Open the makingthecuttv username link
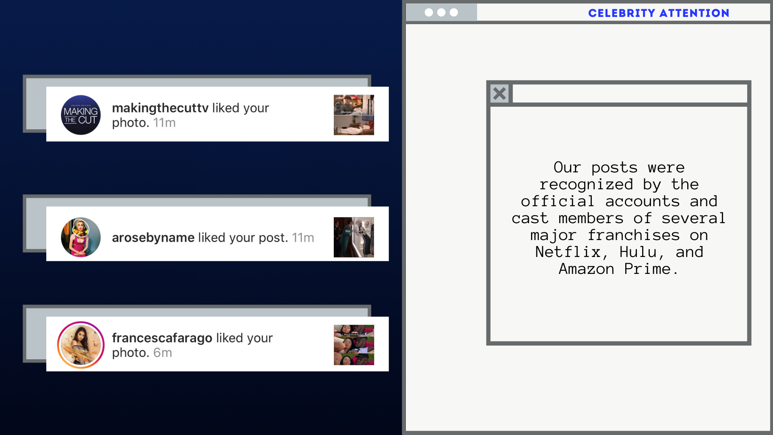Screen dimensions: 773x435 [x=160, y=108]
